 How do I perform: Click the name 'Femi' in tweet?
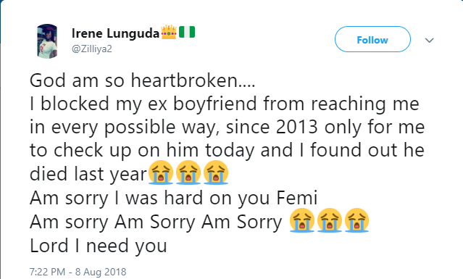tap(297, 198)
